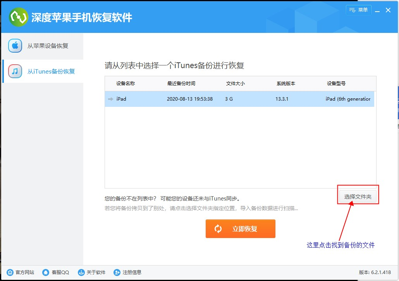399x281 pixels.
Task: Click the 设备名称 column header
Action: [126, 84]
